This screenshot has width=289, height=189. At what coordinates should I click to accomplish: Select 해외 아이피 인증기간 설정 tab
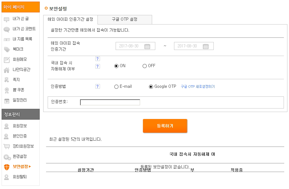70,19
